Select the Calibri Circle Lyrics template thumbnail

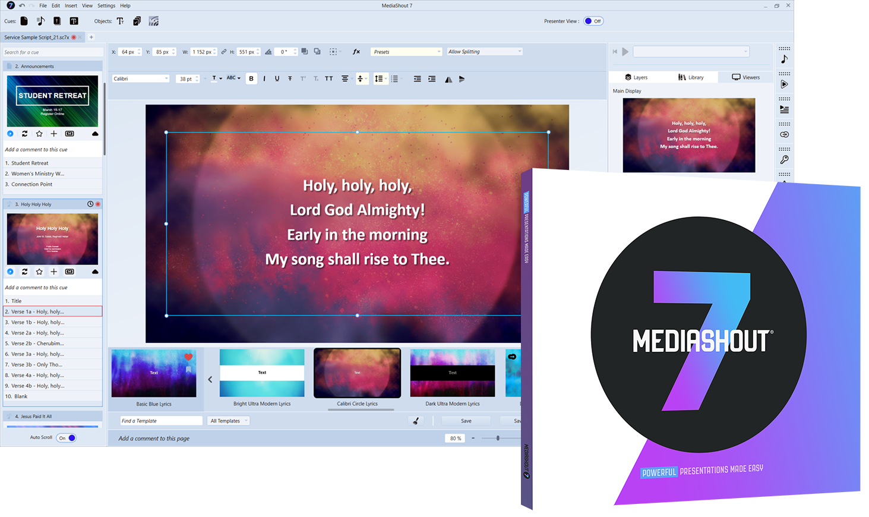357,373
